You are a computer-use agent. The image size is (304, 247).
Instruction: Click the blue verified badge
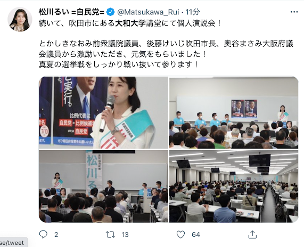tap(111, 12)
